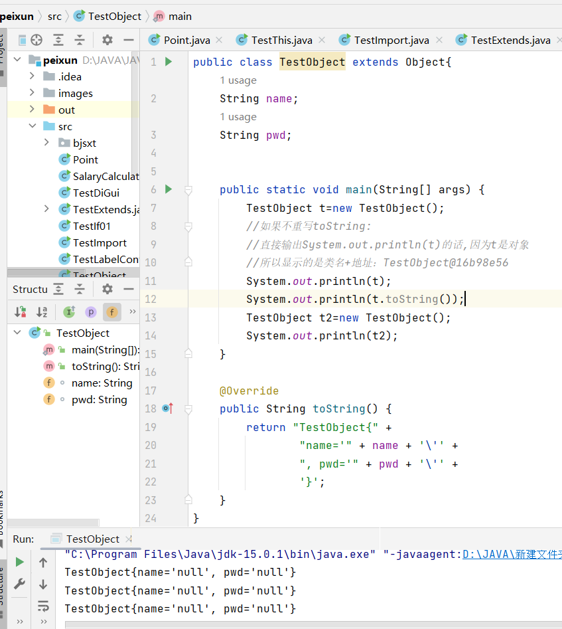Expand all in the Project tool window
The height and width of the screenshot is (629, 562).
58,40
